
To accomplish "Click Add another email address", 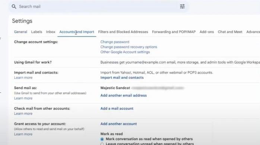I will (124, 96).
